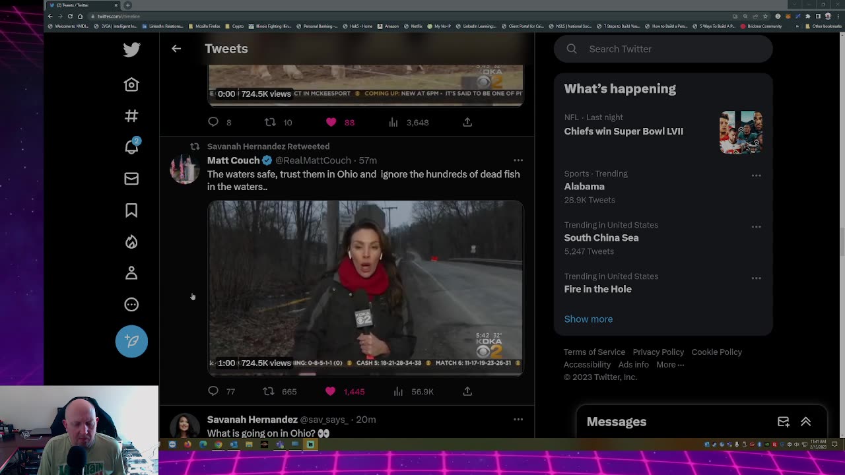Open the Twitter bird logo home
The height and width of the screenshot is (475, 845).
131,49
